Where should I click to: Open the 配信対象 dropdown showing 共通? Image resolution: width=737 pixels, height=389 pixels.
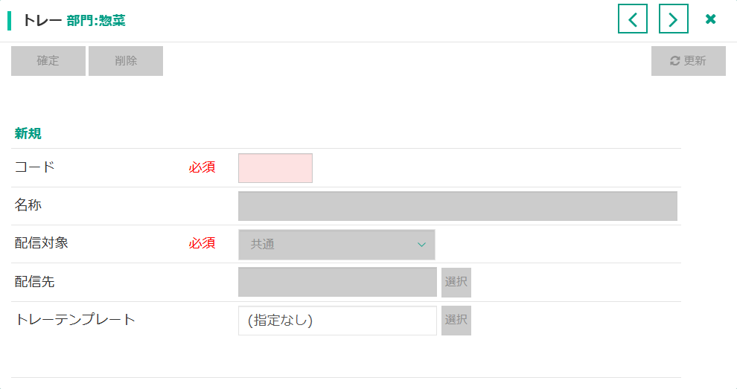pos(336,244)
